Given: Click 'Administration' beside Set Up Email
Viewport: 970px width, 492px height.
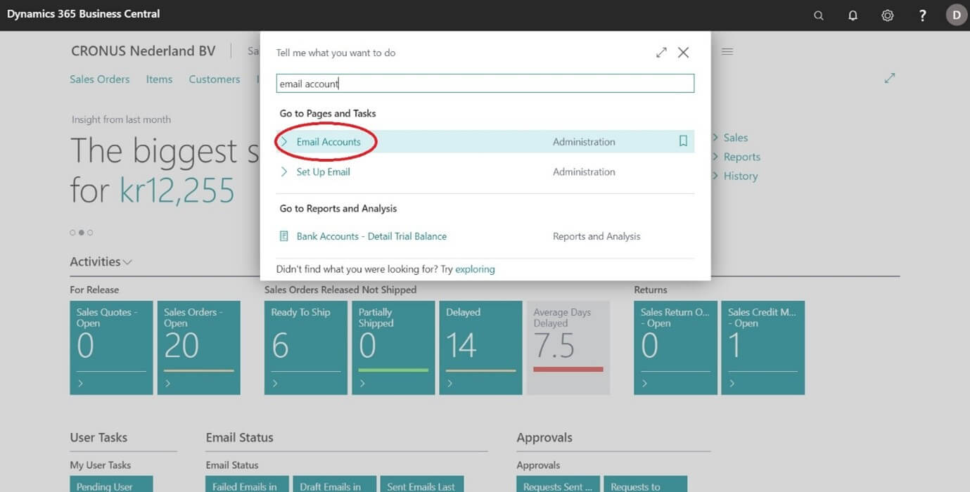Looking at the screenshot, I should (x=584, y=171).
